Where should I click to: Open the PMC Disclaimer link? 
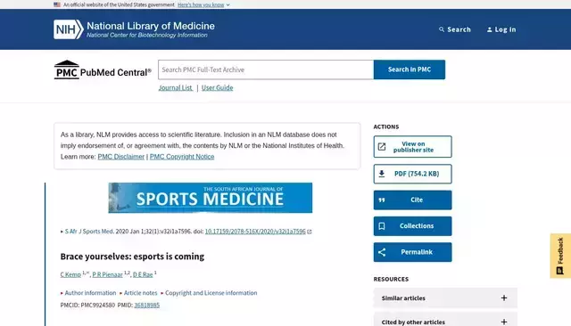pyautogui.click(x=121, y=157)
